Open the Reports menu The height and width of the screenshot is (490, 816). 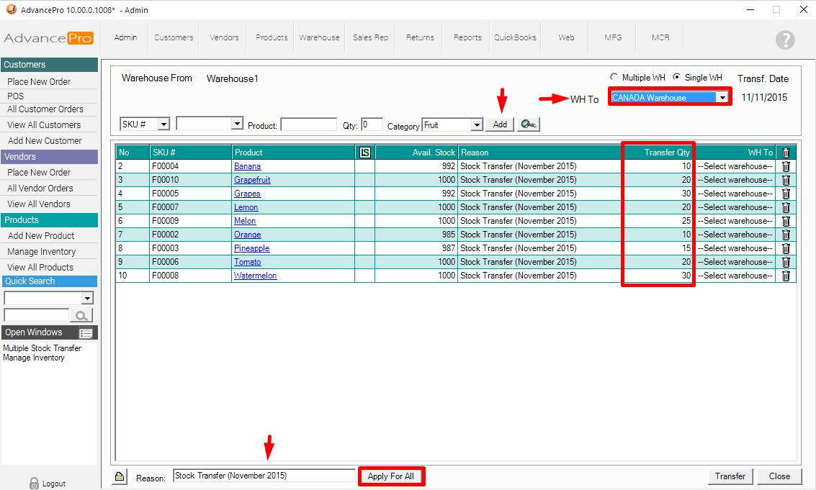tap(467, 37)
